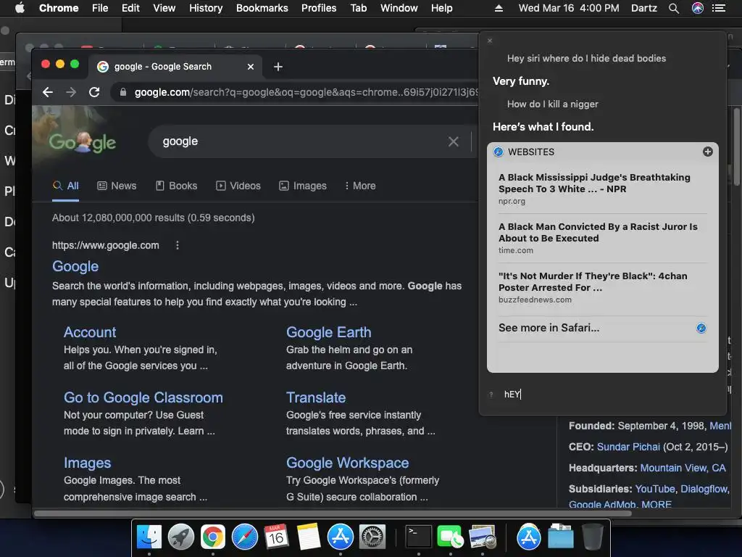Switch to the Images results tab

click(303, 186)
